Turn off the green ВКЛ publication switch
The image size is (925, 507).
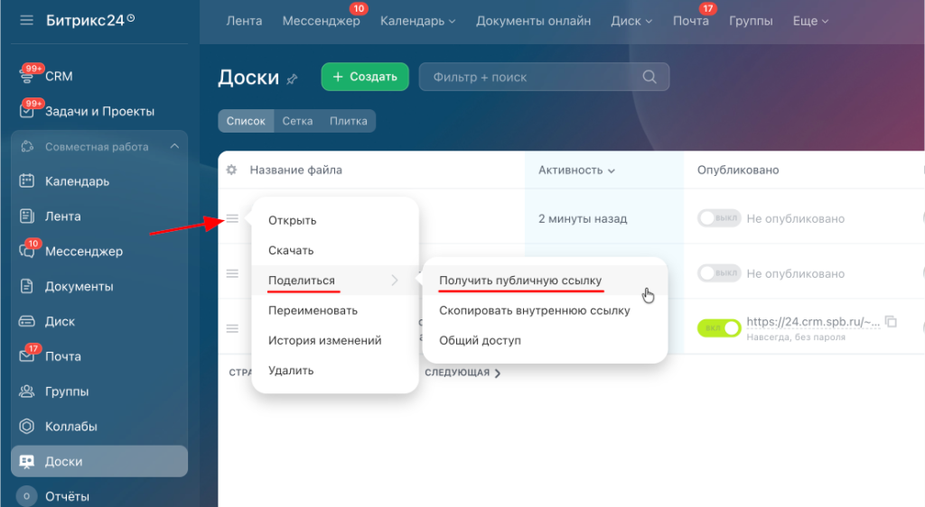[719, 328]
